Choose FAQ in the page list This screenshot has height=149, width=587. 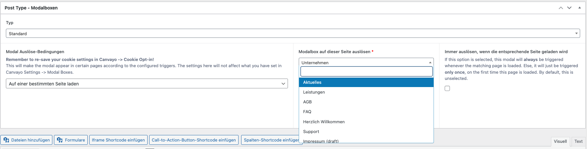click(x=366, y=112)
